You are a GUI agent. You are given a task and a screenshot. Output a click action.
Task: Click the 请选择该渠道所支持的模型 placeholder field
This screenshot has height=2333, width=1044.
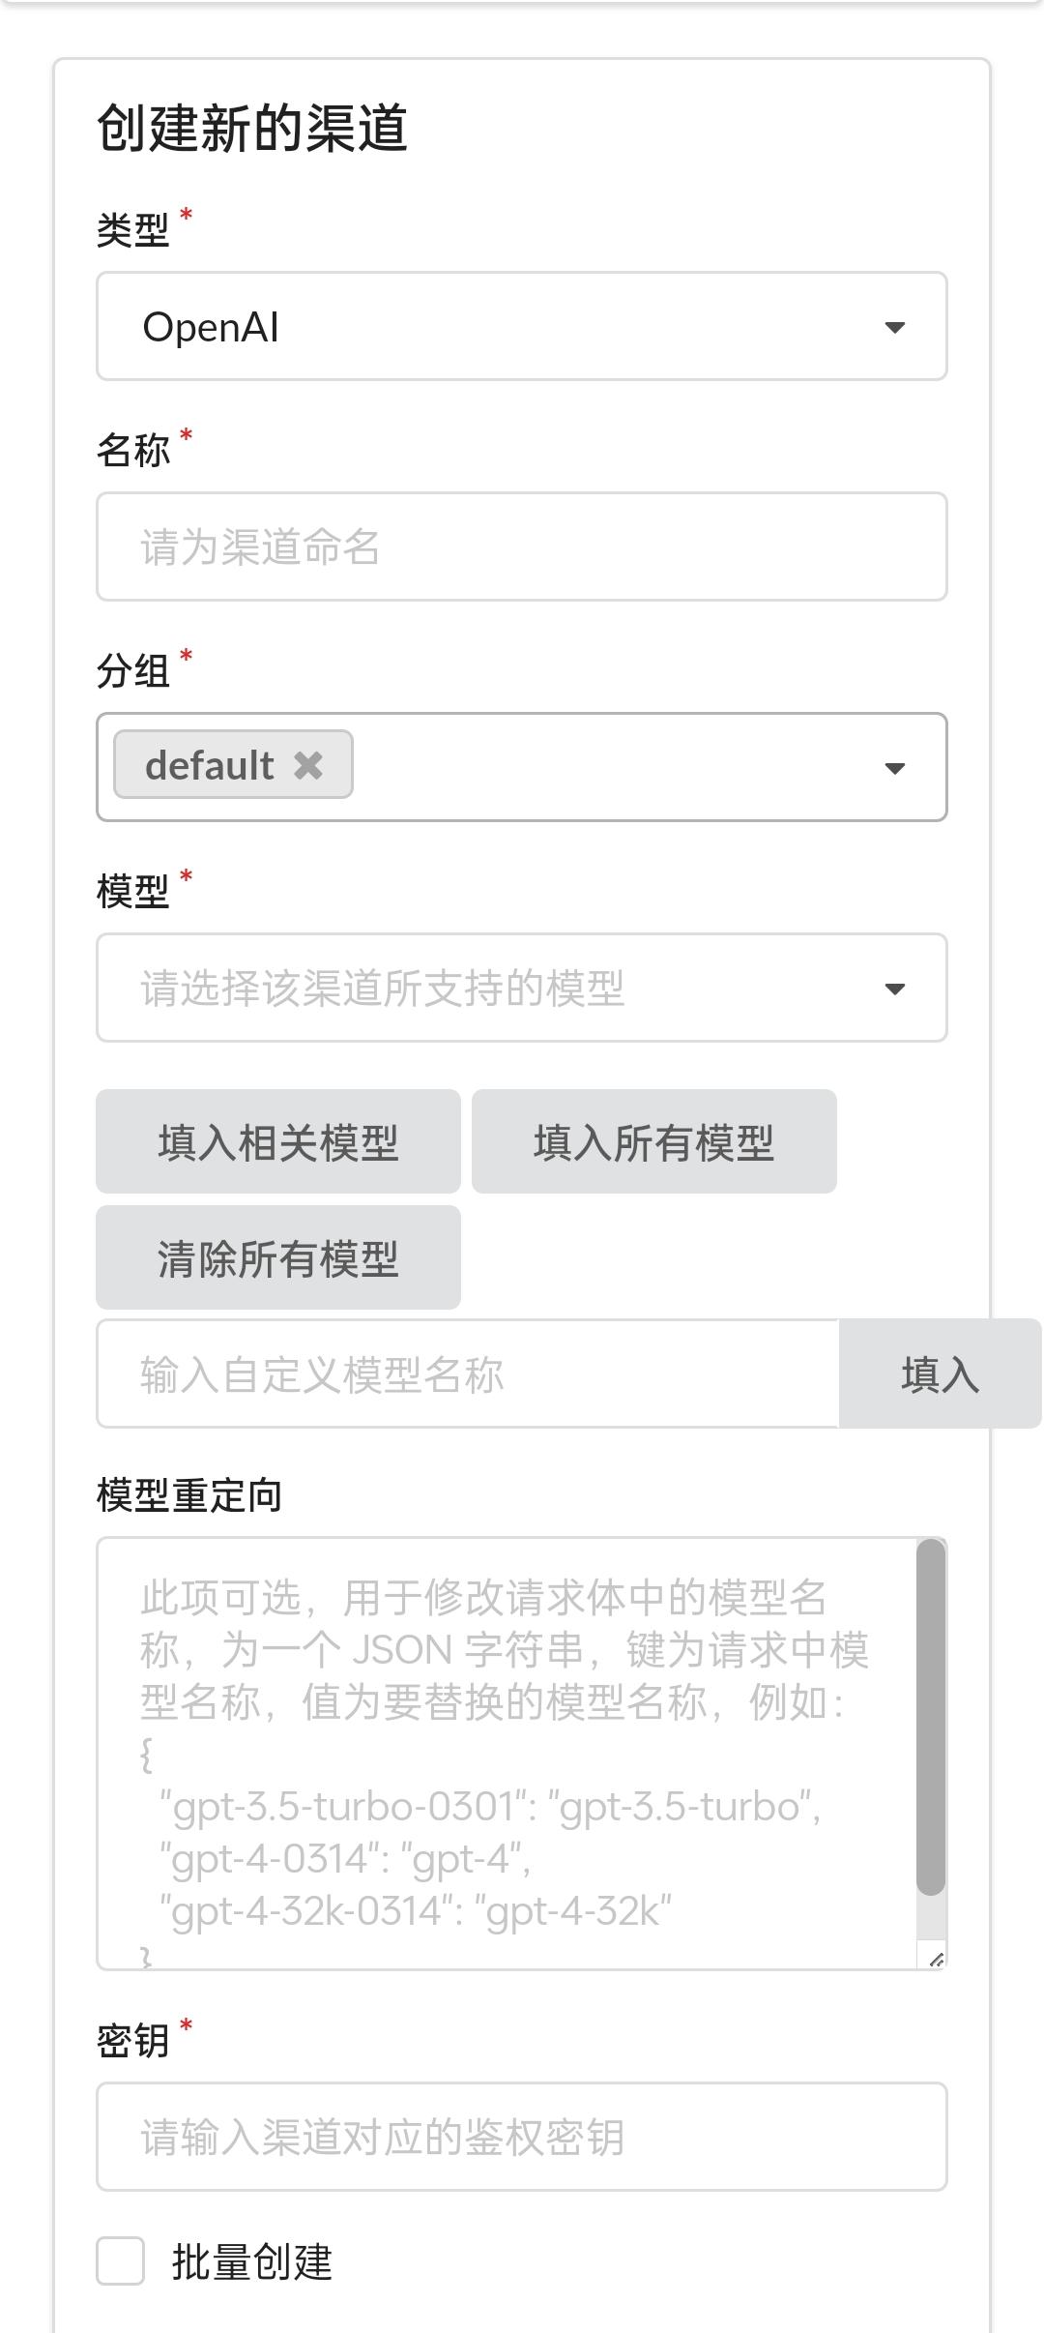tap(483, 989)
